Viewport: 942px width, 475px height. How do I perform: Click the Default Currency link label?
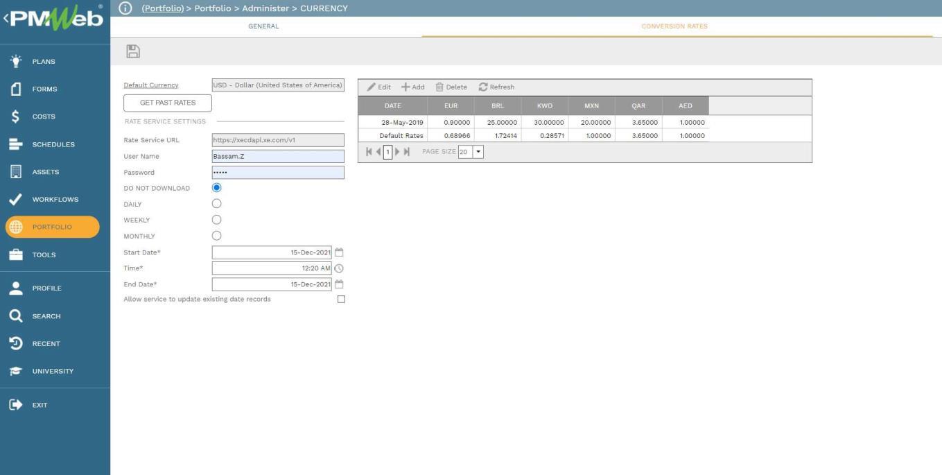[x=151, y=85]
